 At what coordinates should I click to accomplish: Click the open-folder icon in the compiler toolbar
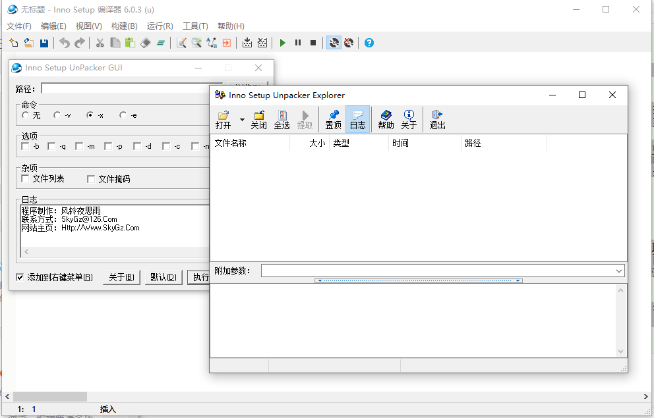(29, 43)
